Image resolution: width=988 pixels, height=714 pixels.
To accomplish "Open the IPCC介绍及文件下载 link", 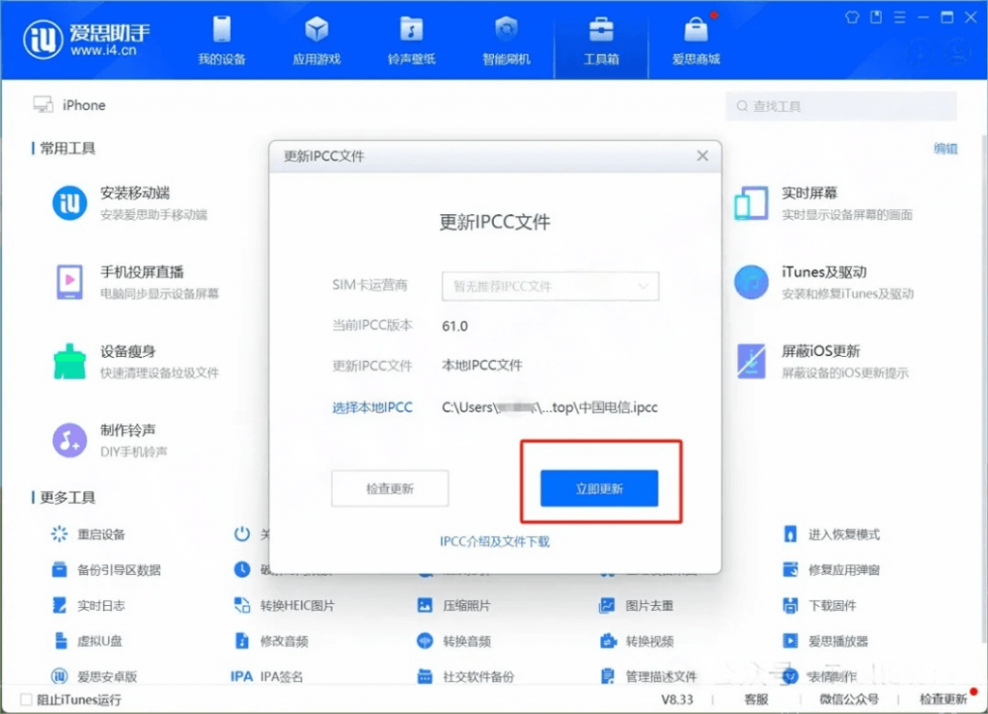I will coord(495,540).
